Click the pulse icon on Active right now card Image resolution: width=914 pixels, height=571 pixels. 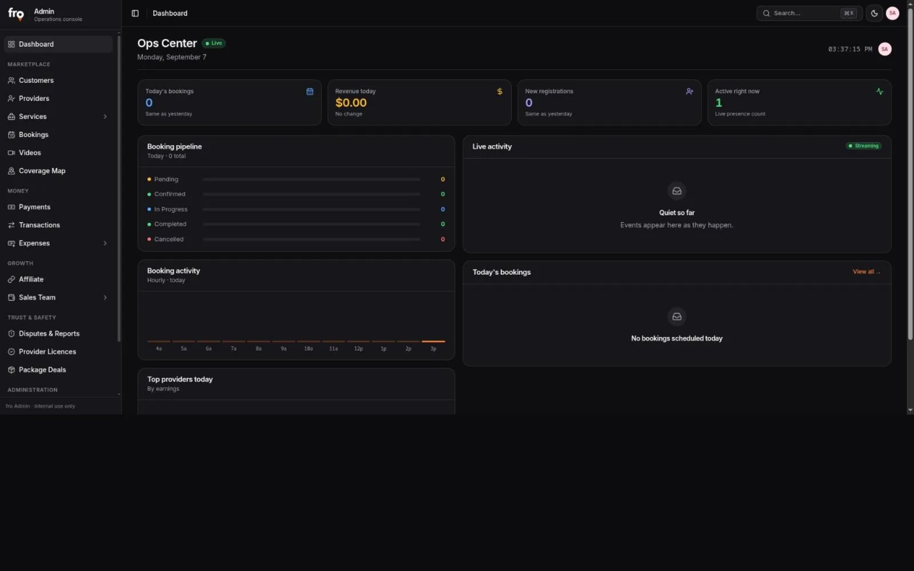click(x=879, y=91)
